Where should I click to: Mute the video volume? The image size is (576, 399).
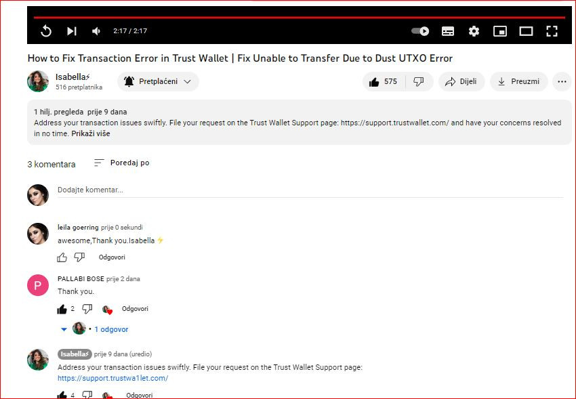click(x=96, y=31)
